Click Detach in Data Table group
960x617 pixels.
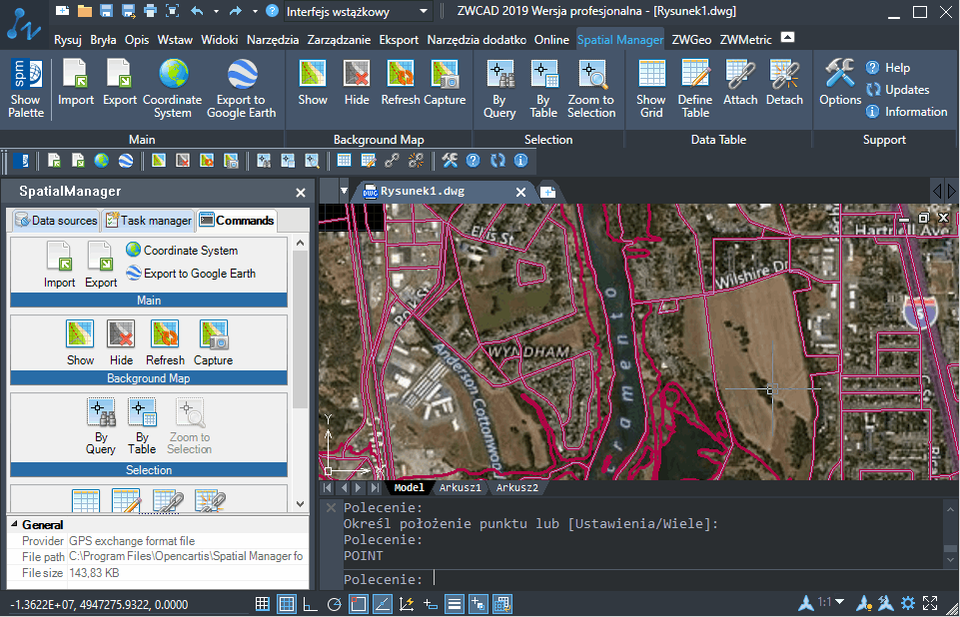click(x=784, y=83)
